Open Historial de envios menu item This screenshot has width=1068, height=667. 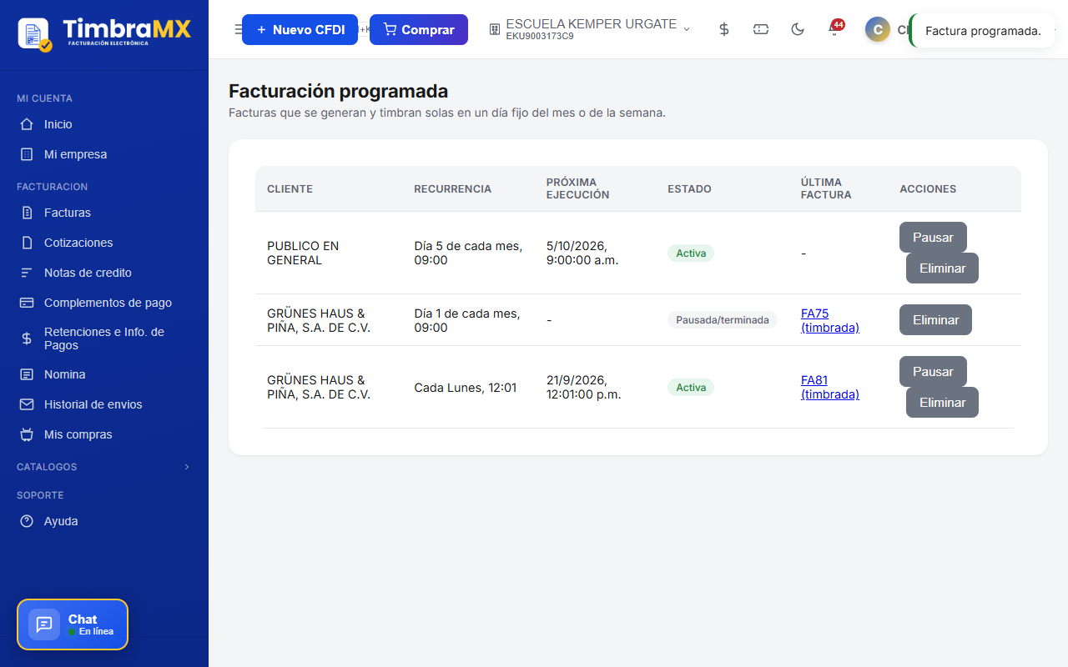pos(104,404)
